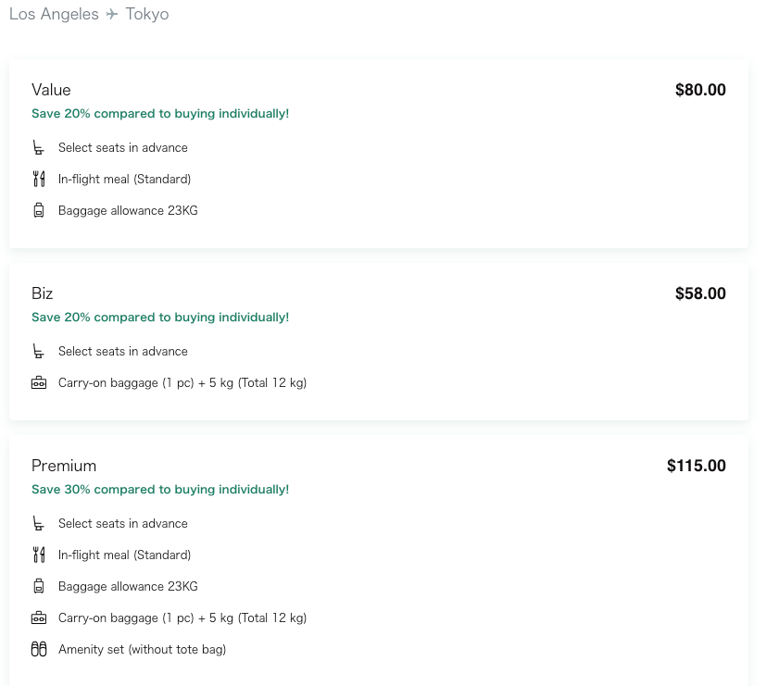Click the meal fork-knife icon in Value bundle
779x686 pixels.
coord(39,180)
